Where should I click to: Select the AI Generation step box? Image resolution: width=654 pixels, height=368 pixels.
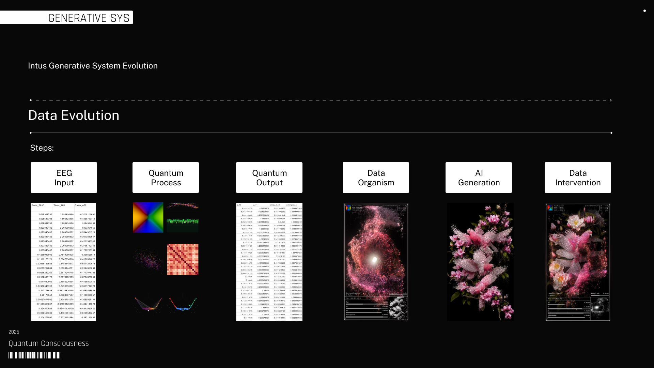pyautogui.click(x=479, y=178)
